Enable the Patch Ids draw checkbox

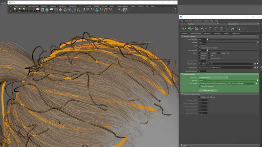(199, 53)
